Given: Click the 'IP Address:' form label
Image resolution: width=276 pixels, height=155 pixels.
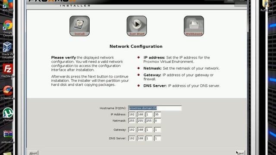Looking at the screenshot, I should [119, 115].
